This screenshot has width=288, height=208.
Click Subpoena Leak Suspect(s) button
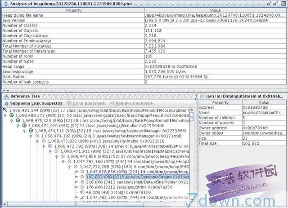[x=34, y=103]
